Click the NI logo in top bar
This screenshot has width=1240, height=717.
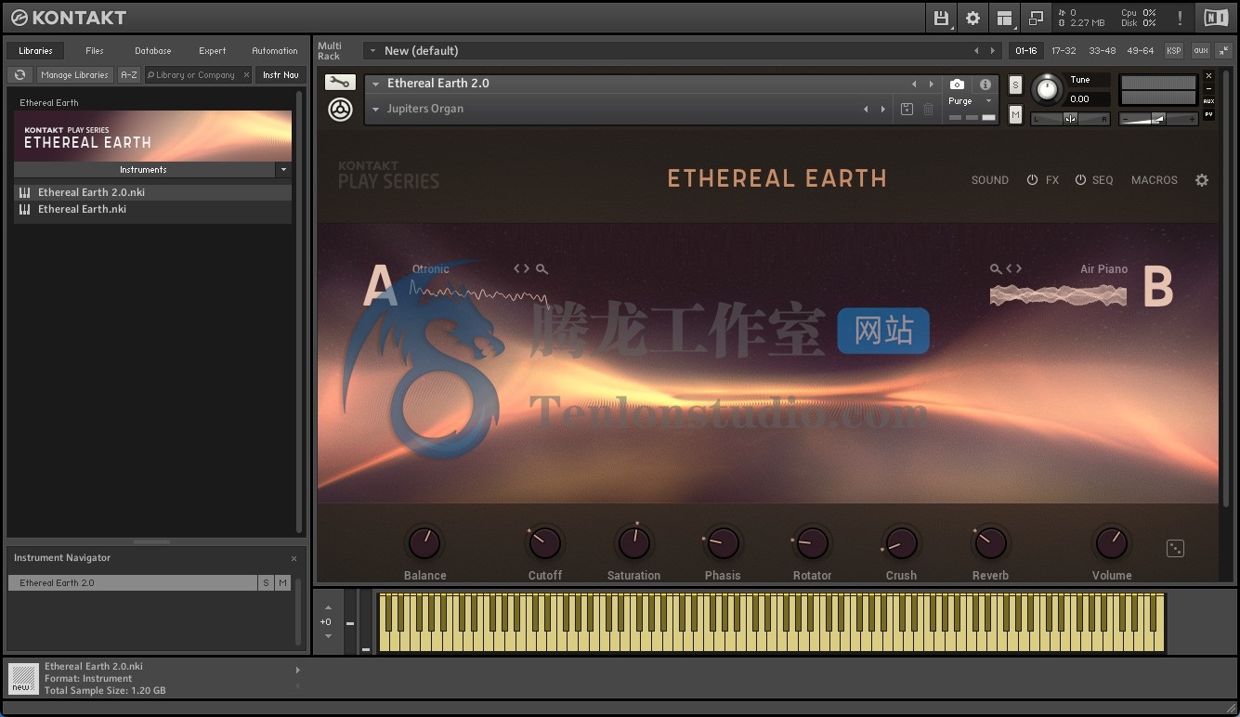pyautogui.click(x=1216, y=18)
